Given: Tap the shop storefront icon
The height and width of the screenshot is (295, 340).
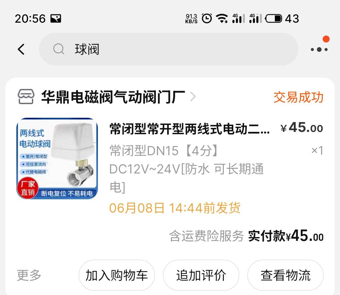Looking at the screenshot, I should click(x=26, y=97).
